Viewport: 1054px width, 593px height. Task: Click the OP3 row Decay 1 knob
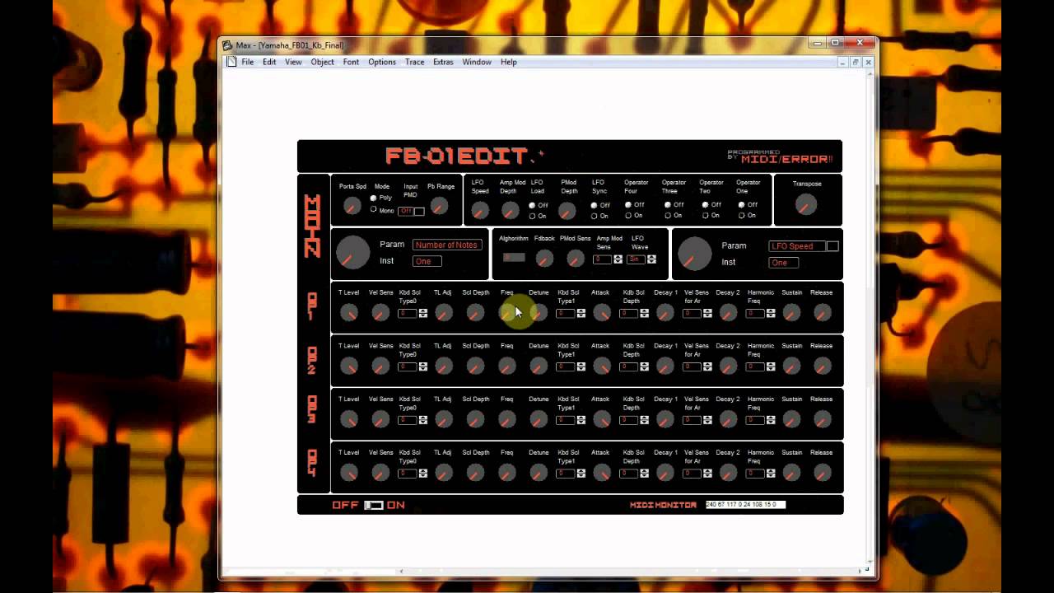(x=665, y=419)
